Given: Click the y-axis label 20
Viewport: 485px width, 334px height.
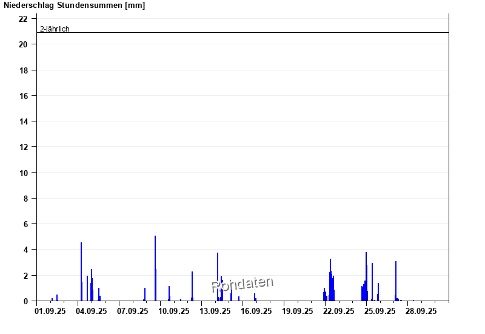Looking at the screenshot, I should [23, 45].
